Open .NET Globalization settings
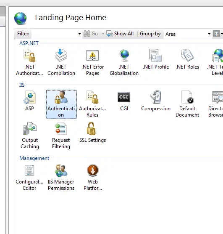This screenshot has width=223, height=234. point(124,62)
